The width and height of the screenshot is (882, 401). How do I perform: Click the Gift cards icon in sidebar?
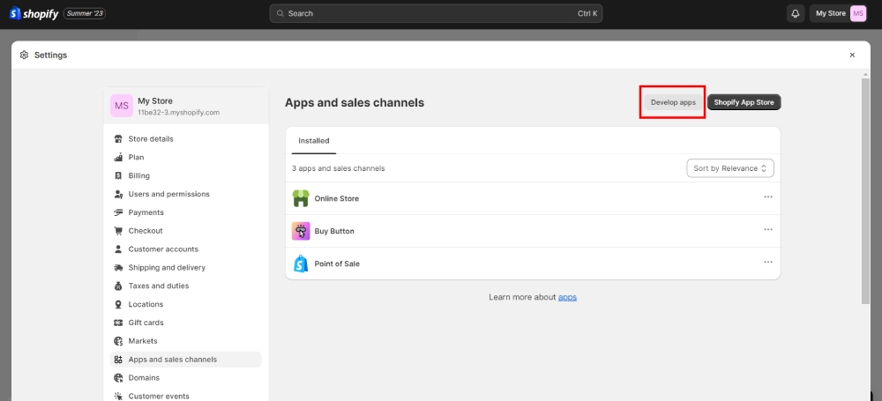tap(119, 323)
